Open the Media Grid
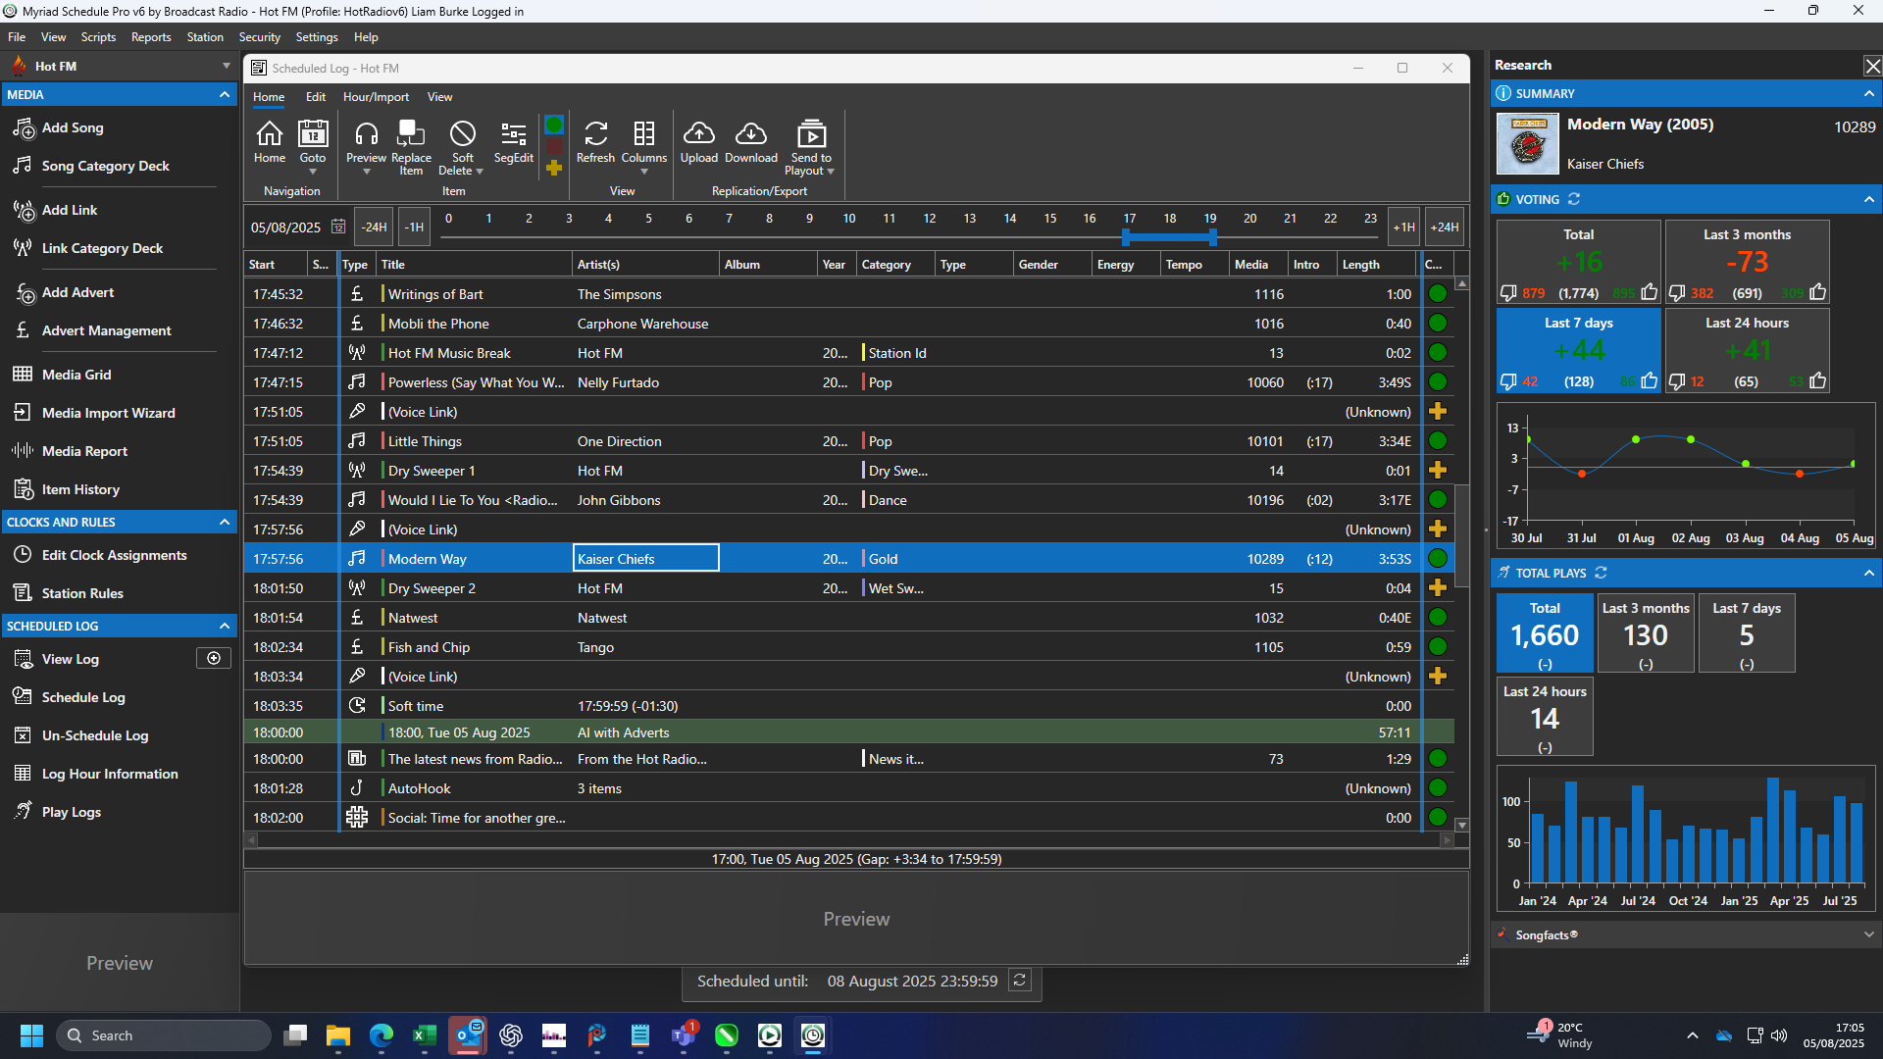This screenshot has width=1883, height=1059. [x=76, y=374]
